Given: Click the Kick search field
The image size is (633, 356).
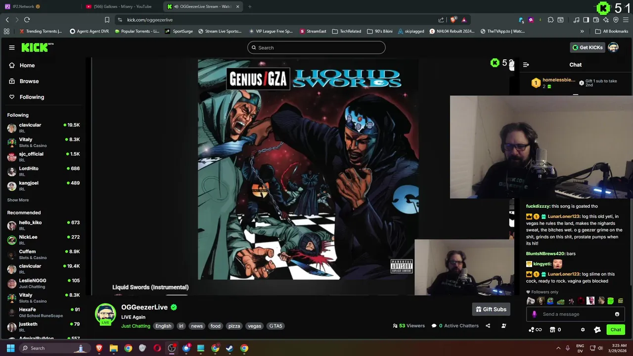Looking at the screenshot, I should (316, 47).
